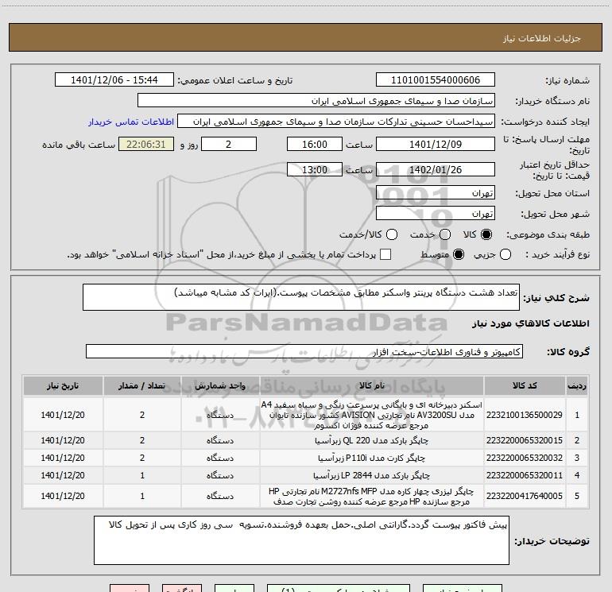
Task: Select the کالا radio button
Action: 486,234
